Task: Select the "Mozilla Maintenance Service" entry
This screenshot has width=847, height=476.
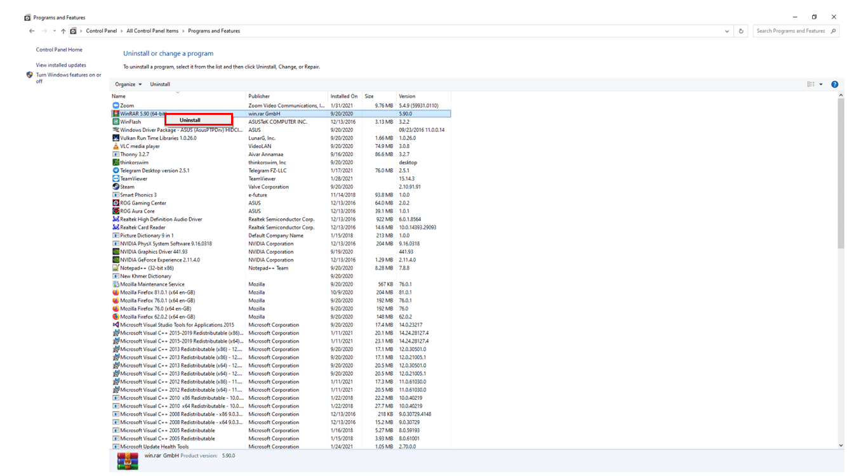Action: [x=281, y=284]
